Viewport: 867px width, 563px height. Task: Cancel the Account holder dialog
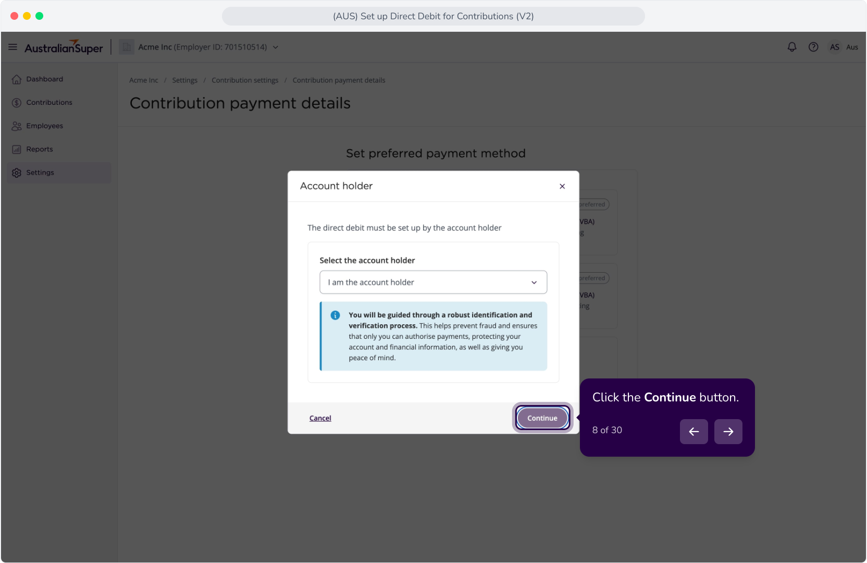[x=320, y=418]
